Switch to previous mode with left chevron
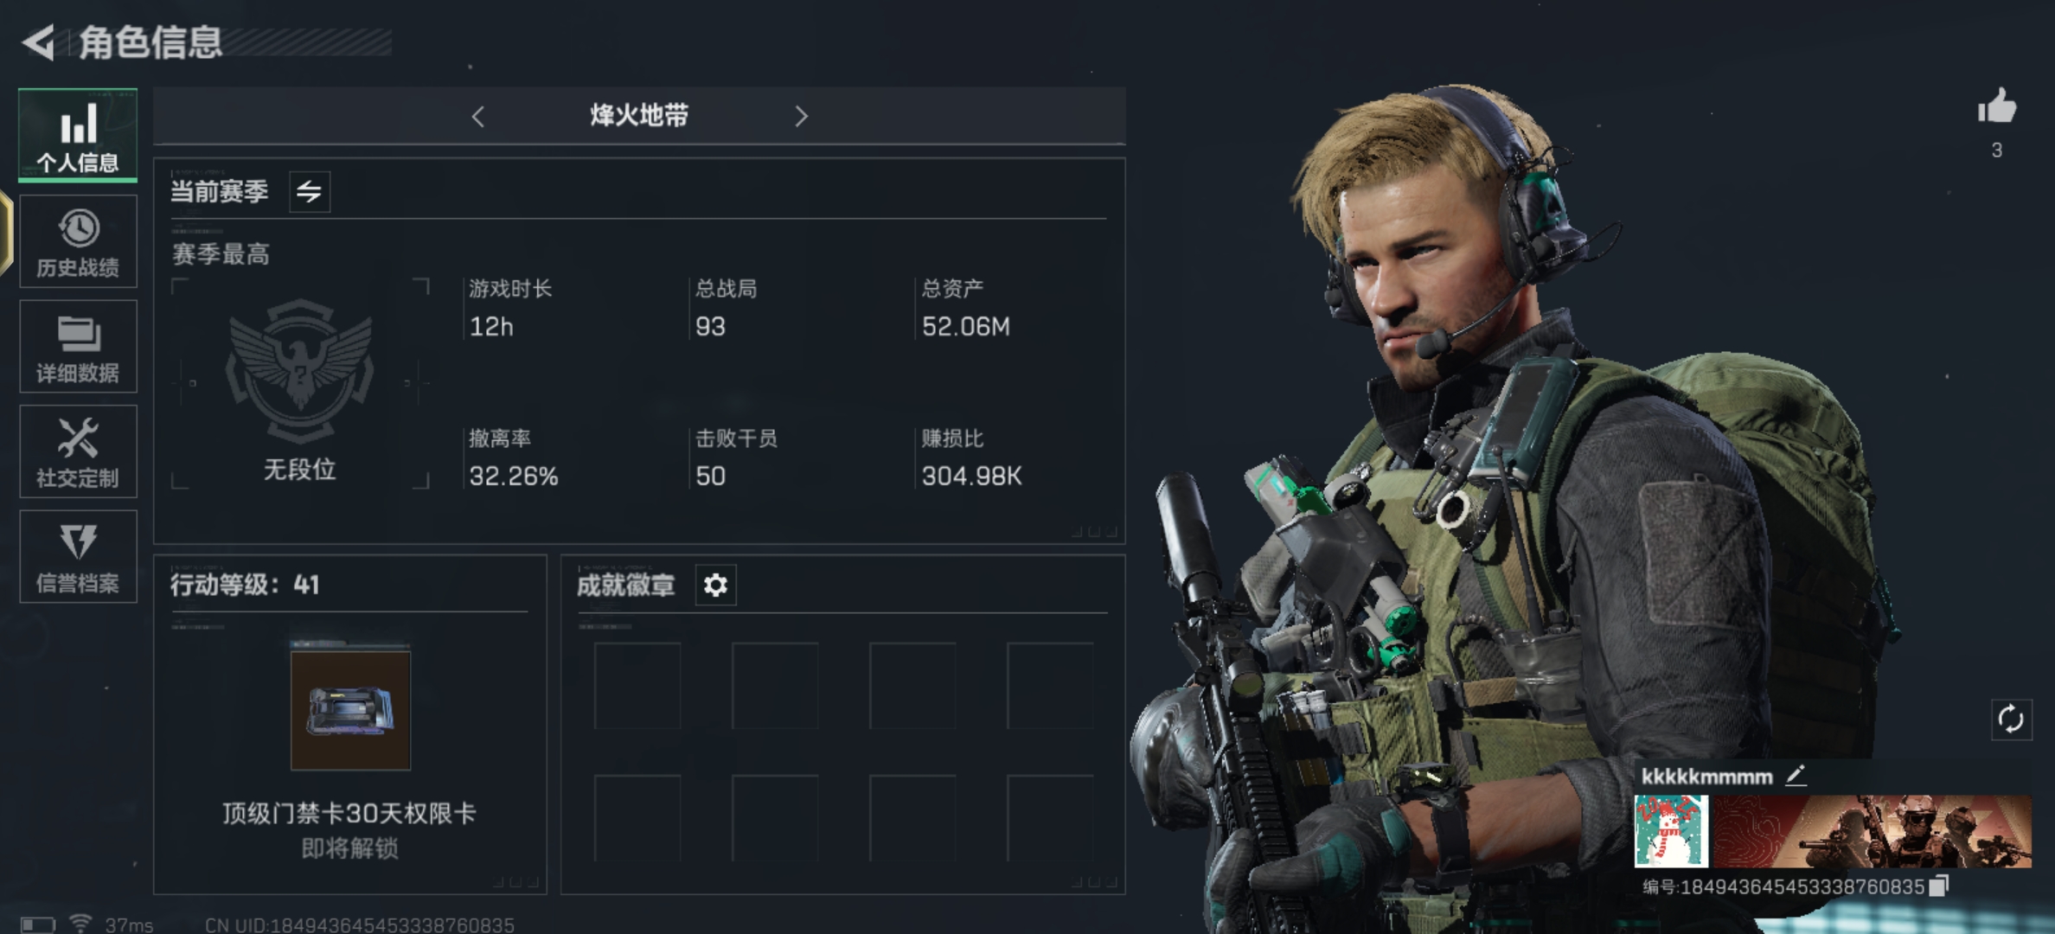 click(x=478, y=116)
